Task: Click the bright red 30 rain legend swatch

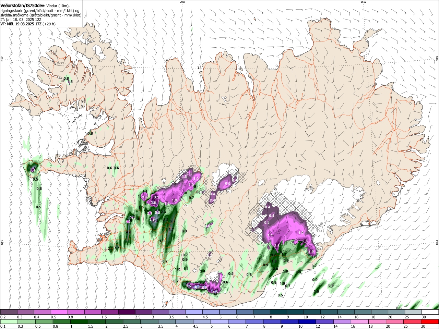Action: pos(430,322)
